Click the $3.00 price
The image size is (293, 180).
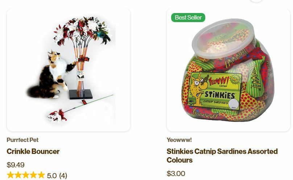pos(176,173)
